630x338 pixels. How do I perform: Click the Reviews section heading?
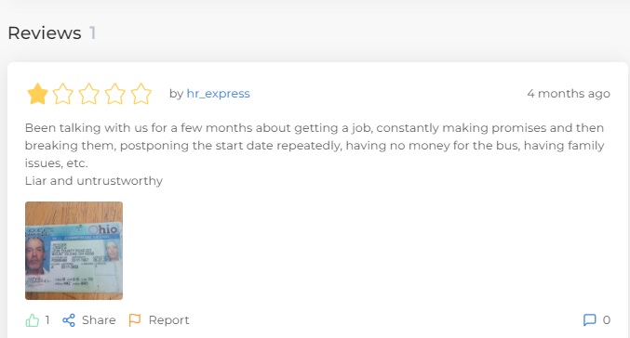(x=45, y=32)
